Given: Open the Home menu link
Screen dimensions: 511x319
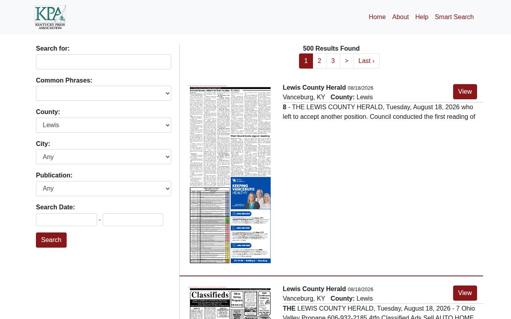Looking at the screenshot, I should pos(377,17).
